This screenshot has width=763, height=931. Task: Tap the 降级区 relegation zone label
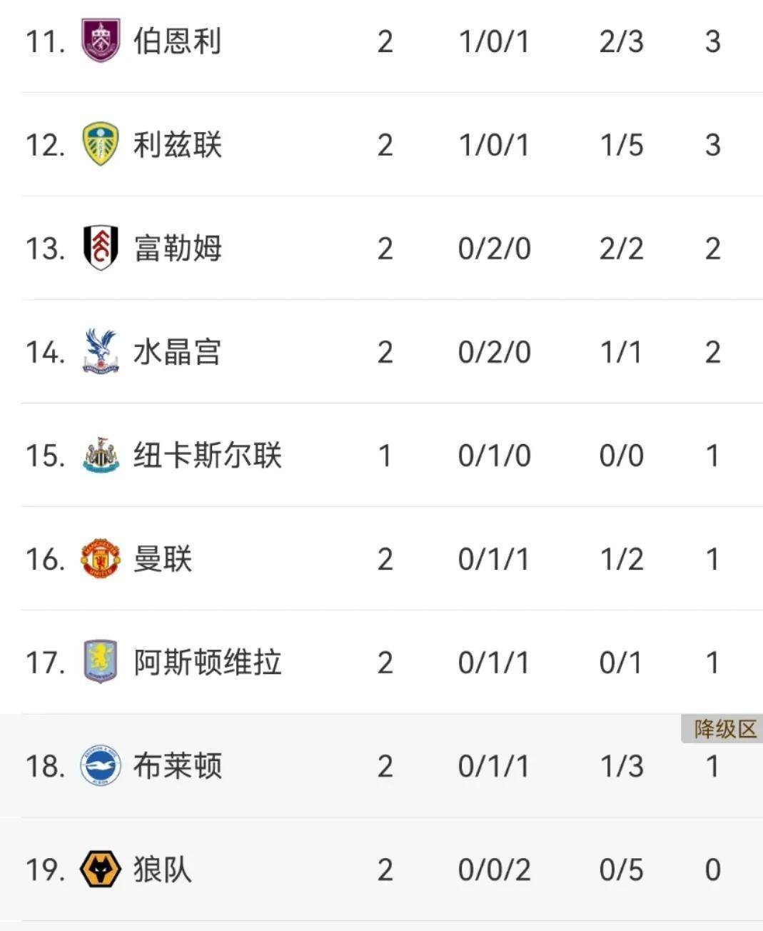(724, 729)
